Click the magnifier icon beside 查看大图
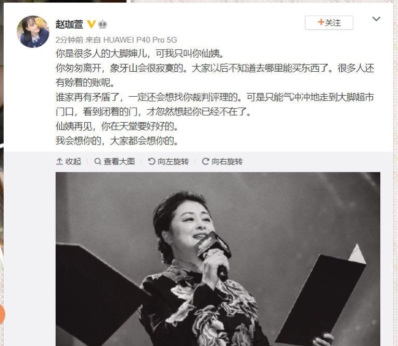Image resolution: width=398 pixels, height=346 pixels. 98,161
